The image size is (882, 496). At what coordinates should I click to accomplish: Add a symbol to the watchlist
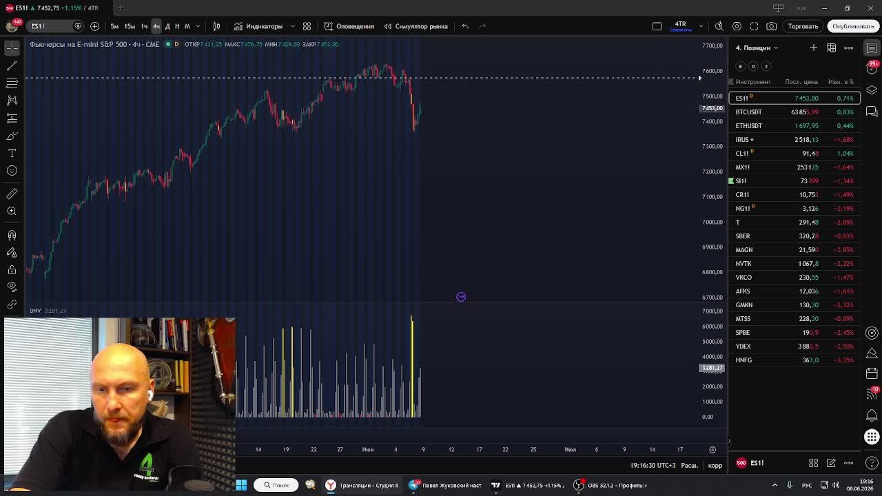pos(814,48)
